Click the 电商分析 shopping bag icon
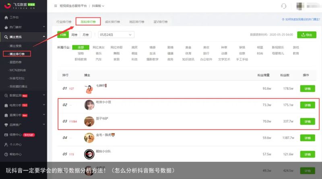The width and height of the screenshot is (322, 179). [6, 105]
